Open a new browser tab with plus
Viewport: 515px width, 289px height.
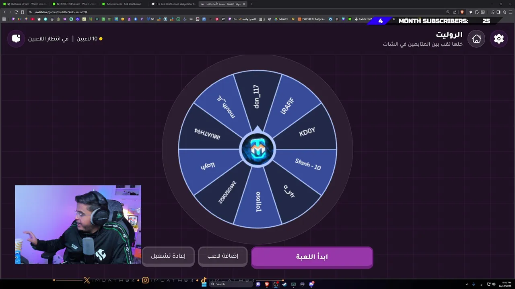coord(251,4)
